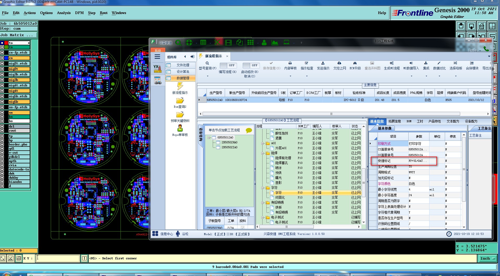
Task: Toggle visibility checkbox of layer cs
Action: click(x=2, y=58)
